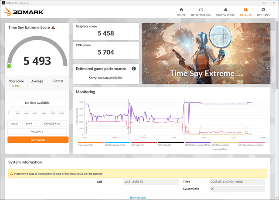
Task: Open the Show details link
Action: (138, 197)
